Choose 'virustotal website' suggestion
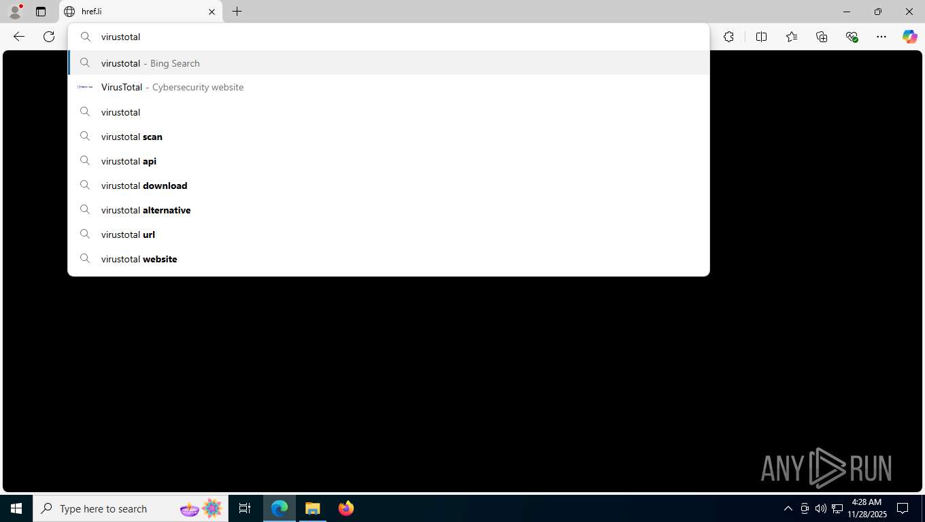 click(x=388, y=259)
